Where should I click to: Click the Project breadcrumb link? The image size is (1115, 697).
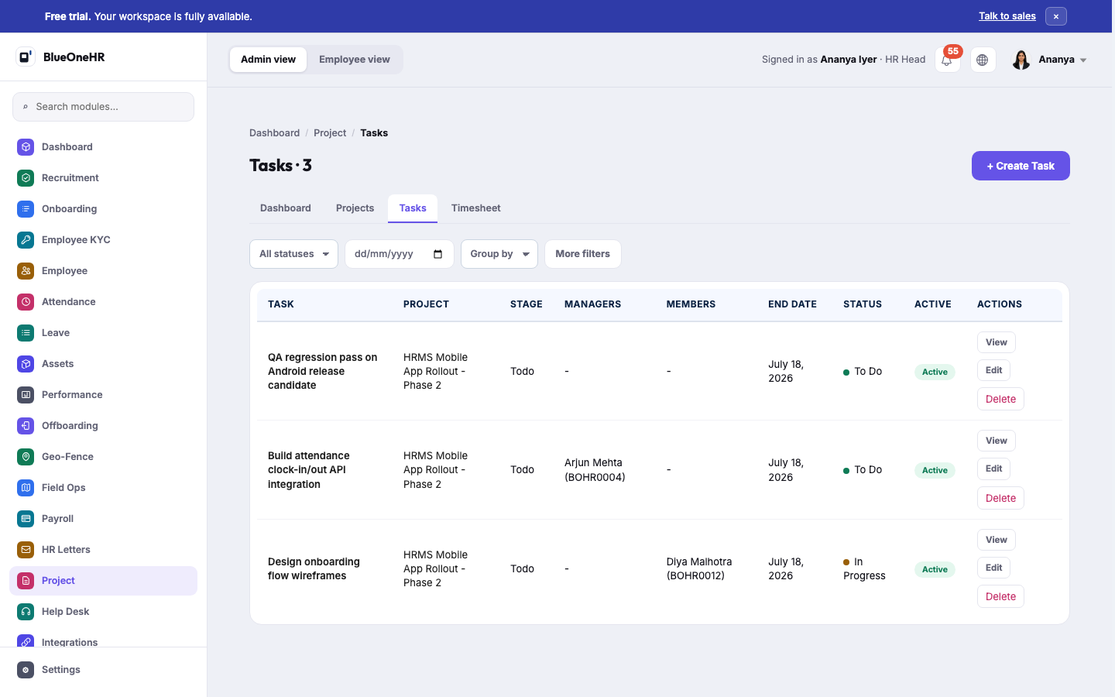pyautogui.click(x=330, y=133)
